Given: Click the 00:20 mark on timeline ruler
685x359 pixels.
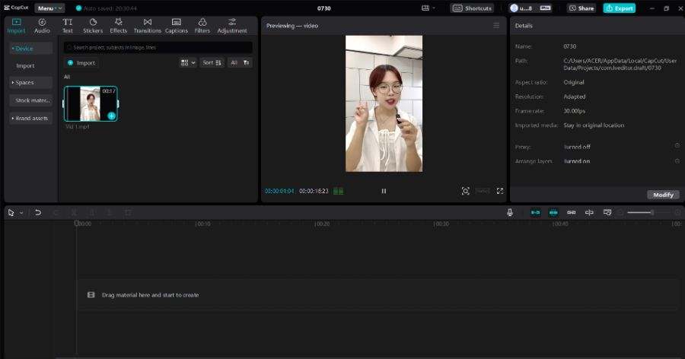Looking at the screenshot, I should coord(322,224).
